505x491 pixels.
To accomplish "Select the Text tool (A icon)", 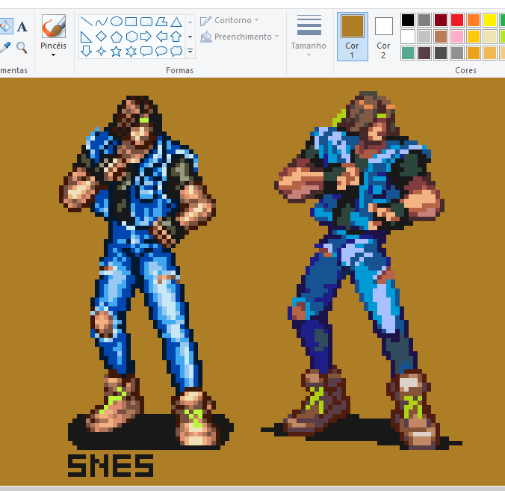I will tap(22, 26).
